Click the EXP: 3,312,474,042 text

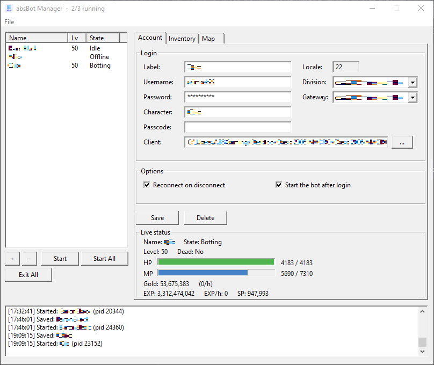click(169, 294)
